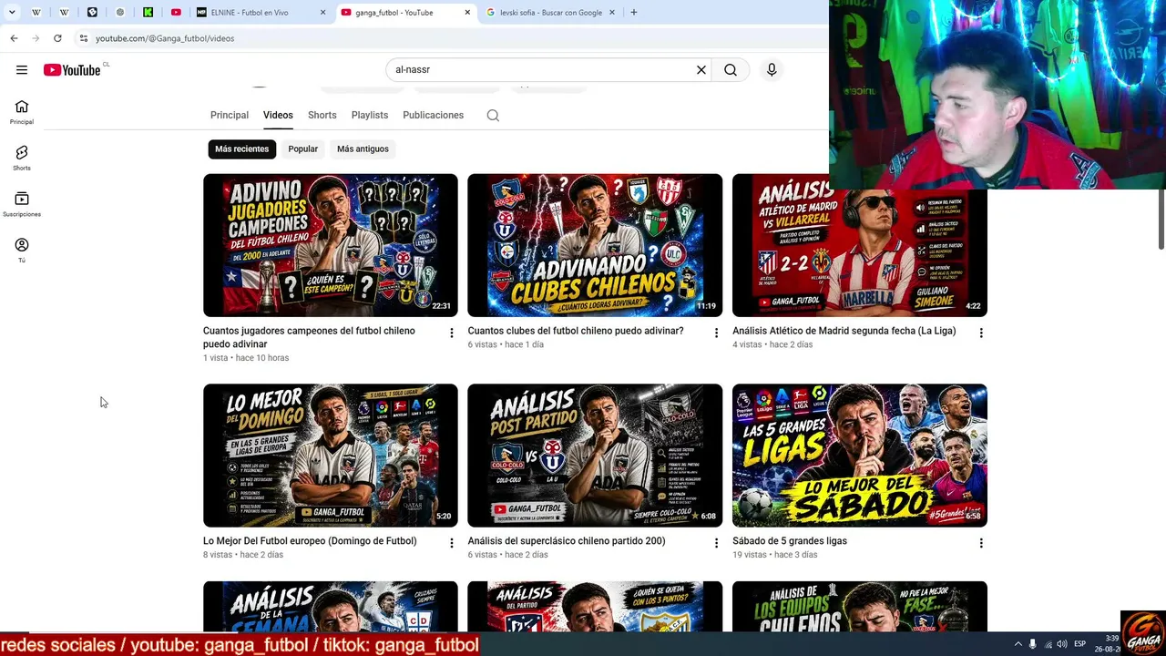Show hidden system tray icons
The image size is (1166, 656).
pyautogui.click(x=1018, y=644)
